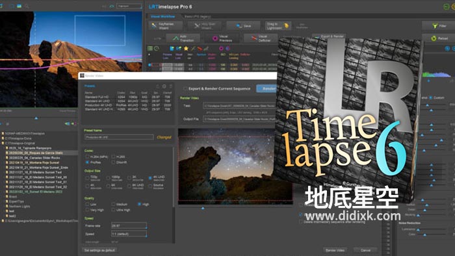Viewport: 455px width, 256px height.
Task: Click the yellow star rating icon
Action: [186, 49]
